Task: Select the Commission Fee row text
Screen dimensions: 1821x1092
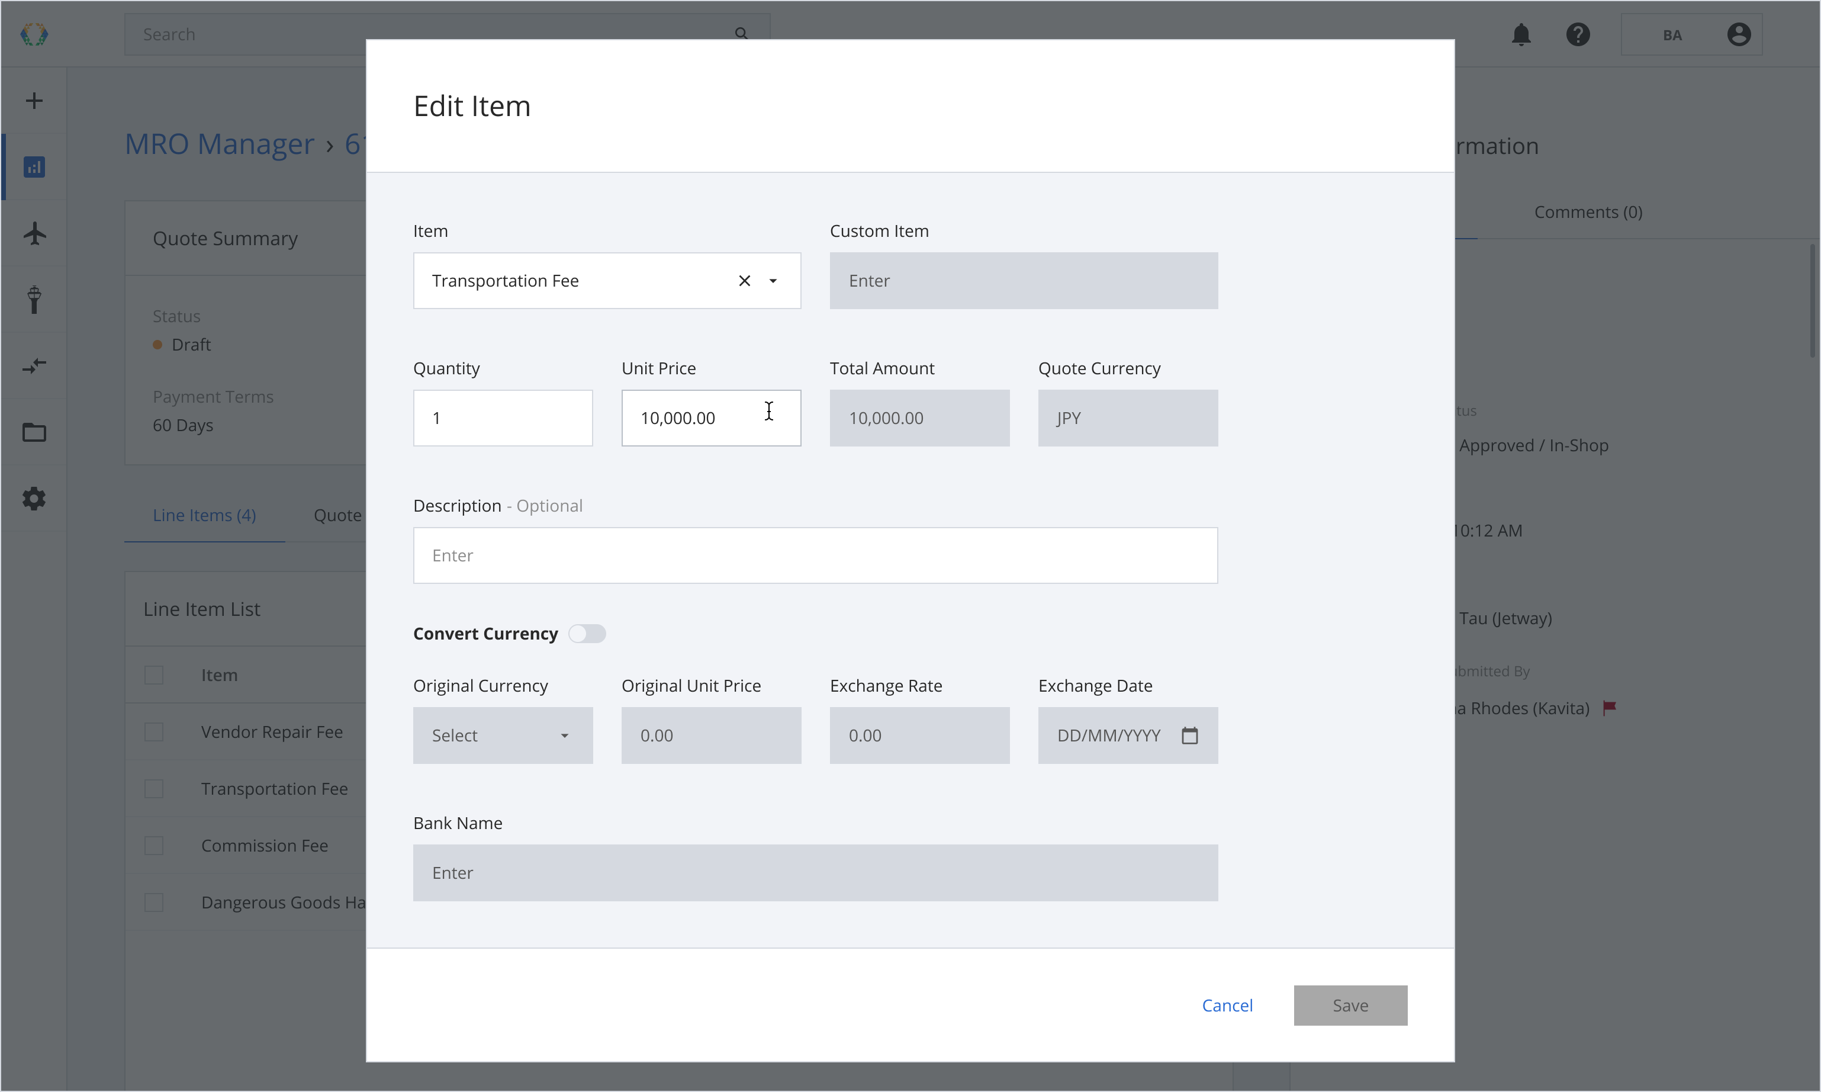Action: pos(265,846)
